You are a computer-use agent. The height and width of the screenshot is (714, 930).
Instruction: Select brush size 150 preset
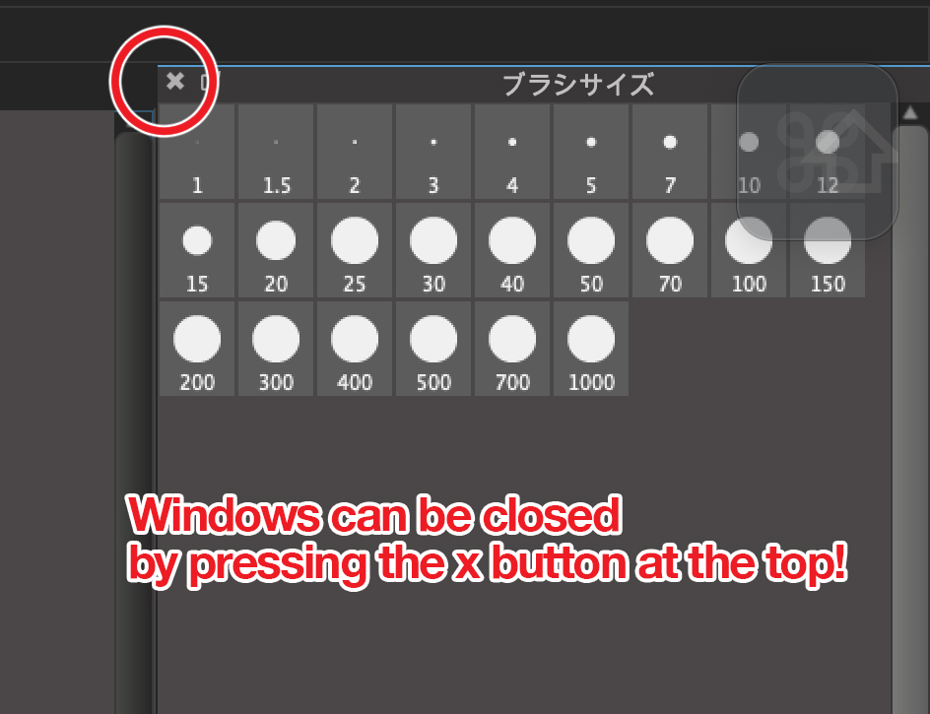tap(828, 250)
